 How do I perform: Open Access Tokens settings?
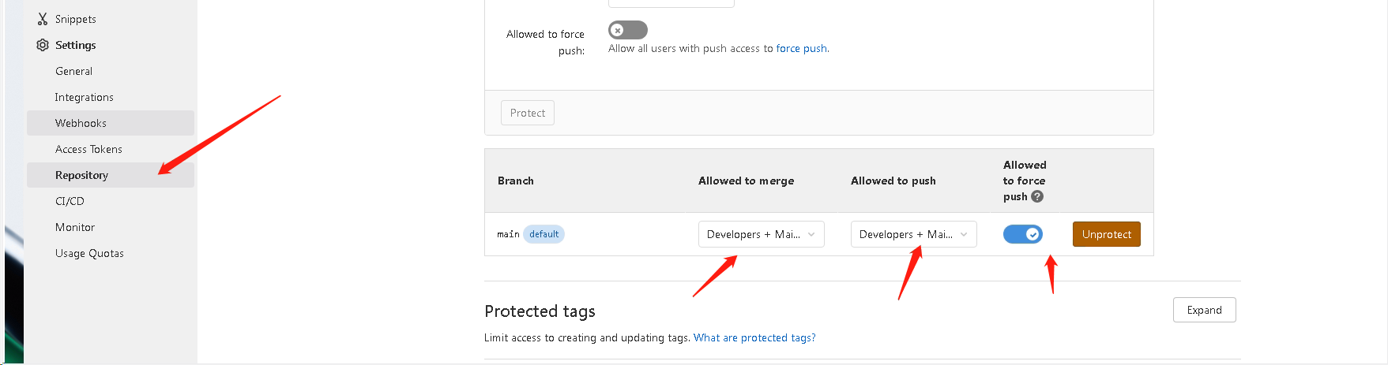tap(88, 149)
